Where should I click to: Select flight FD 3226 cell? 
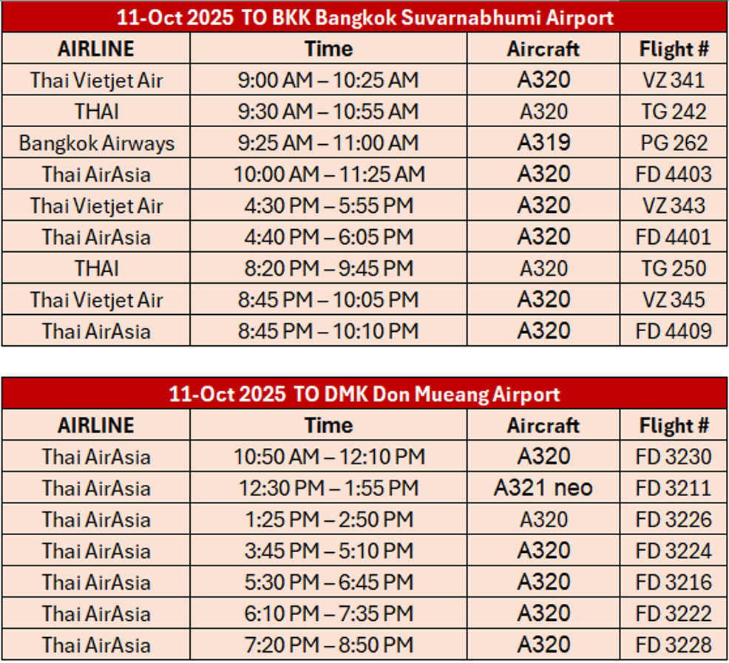[x=674, y=519]
